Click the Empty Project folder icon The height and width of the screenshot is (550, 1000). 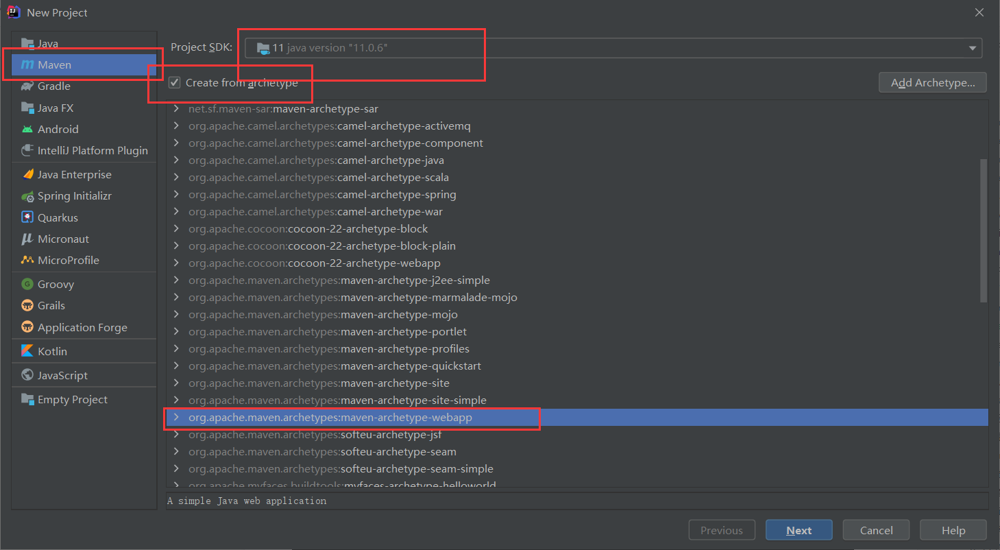(x=27, y=399)
